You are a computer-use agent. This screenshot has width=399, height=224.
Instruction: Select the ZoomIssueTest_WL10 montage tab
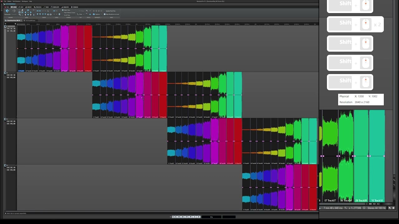[x=13, y=21]
